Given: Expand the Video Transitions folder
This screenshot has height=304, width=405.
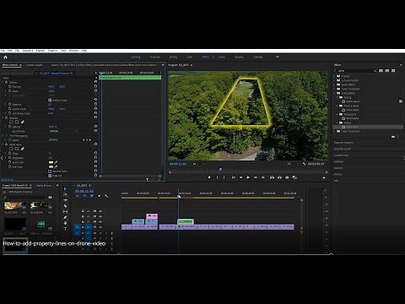Looking at the screenshot, I should [335, 131].
